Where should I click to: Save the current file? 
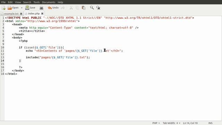30,8
